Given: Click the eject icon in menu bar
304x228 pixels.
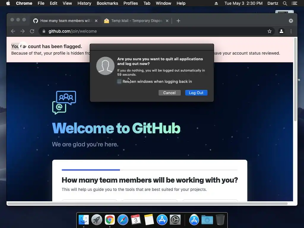Looking at the screenshot, I should [216, 3].
